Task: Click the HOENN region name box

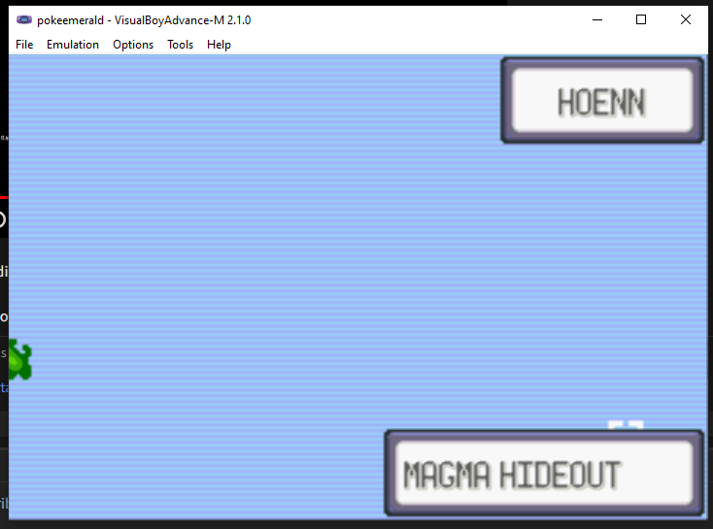Action: (x=601, y=101)
